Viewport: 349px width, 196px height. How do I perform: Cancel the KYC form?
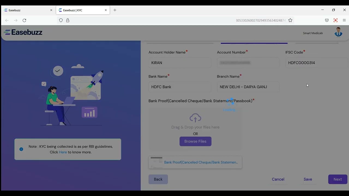(278, 179)
